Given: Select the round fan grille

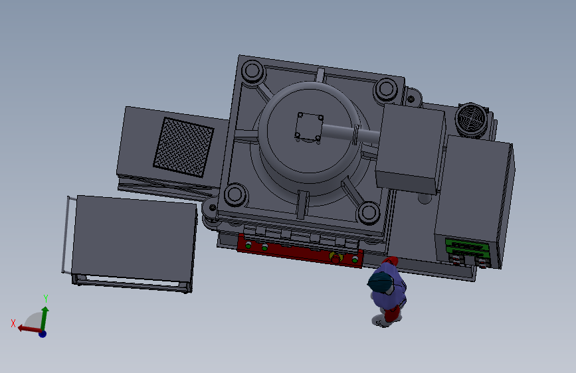Looking at the screenshot, I should point(471,119).
